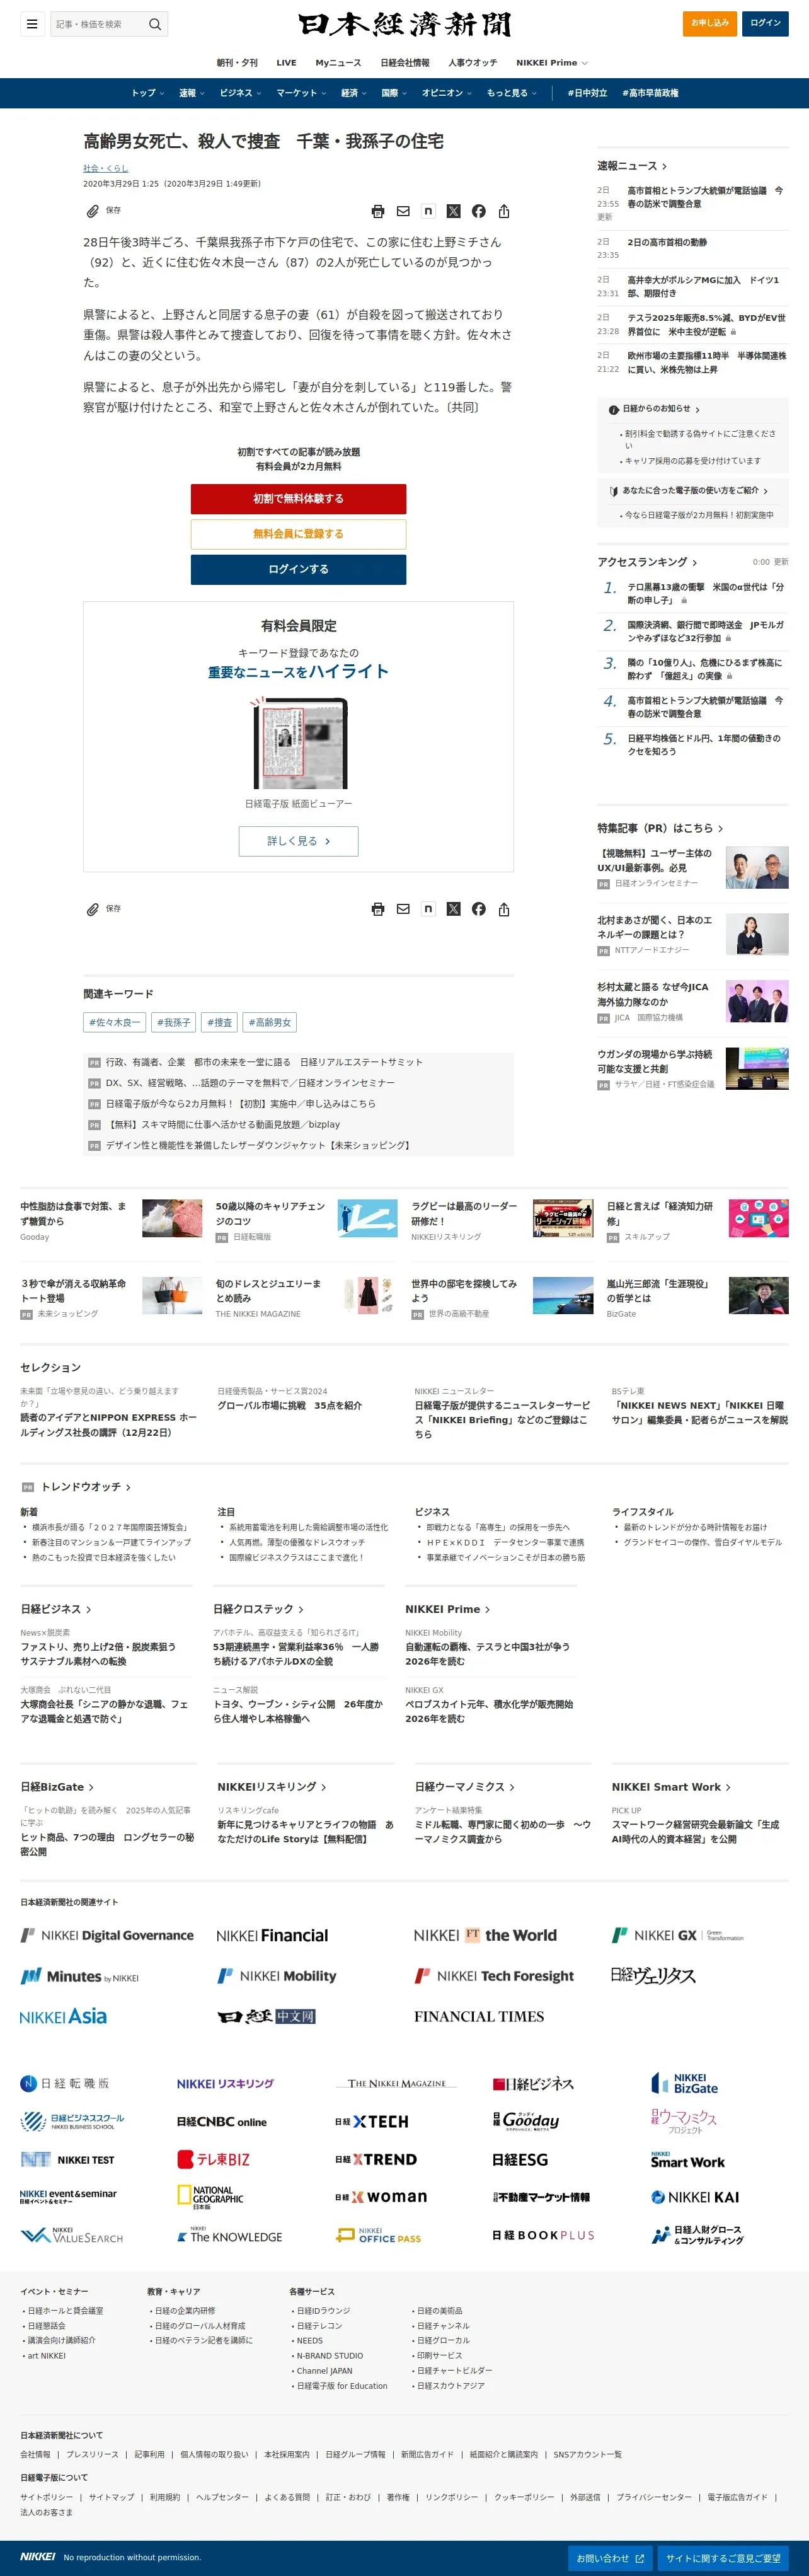This screenshot has height=2576, width=809.
Task: Open アクセスランキング section heading
Action: (x=647, y=562)
